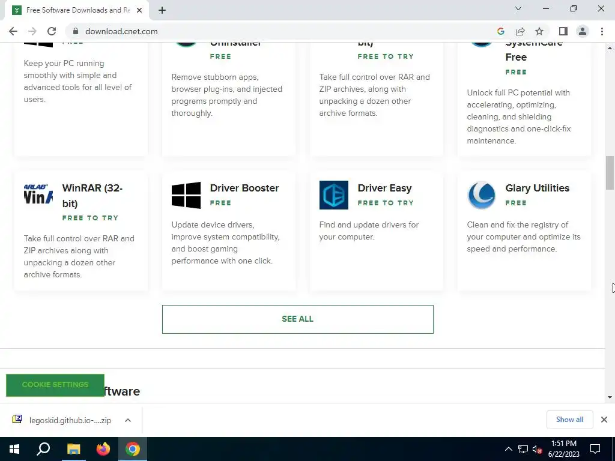This screenshot has width=615, height=461.
Task: Open the notification center icon
Action: 595,449
